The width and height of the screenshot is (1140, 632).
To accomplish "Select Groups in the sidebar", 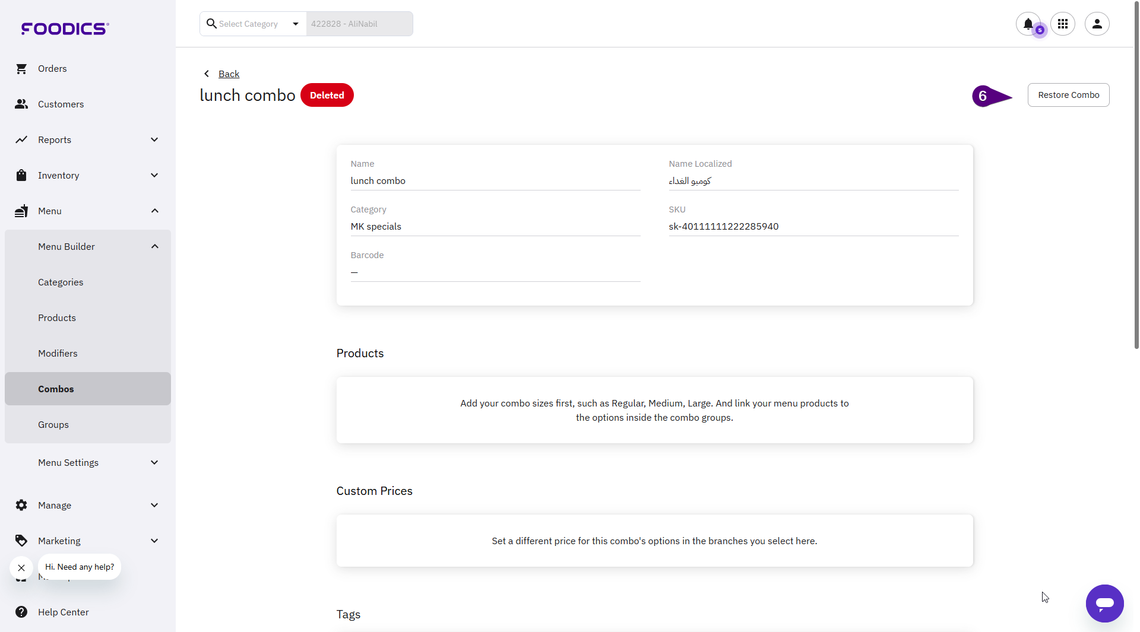I will (x=53, y=425).
